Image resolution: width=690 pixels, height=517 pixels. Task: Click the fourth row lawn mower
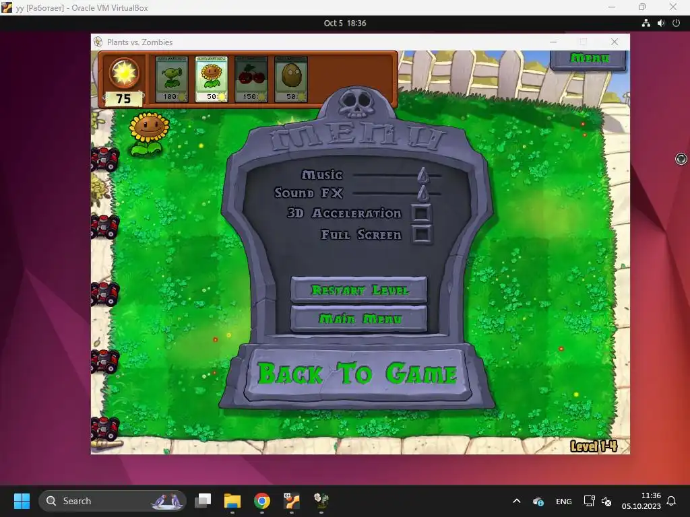click(x=104, y=361)
